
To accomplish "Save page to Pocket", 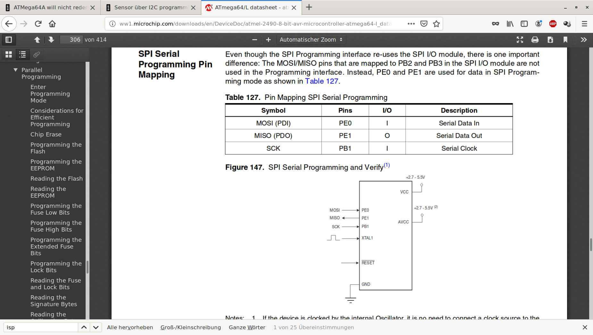I will (x=424, y=24).
